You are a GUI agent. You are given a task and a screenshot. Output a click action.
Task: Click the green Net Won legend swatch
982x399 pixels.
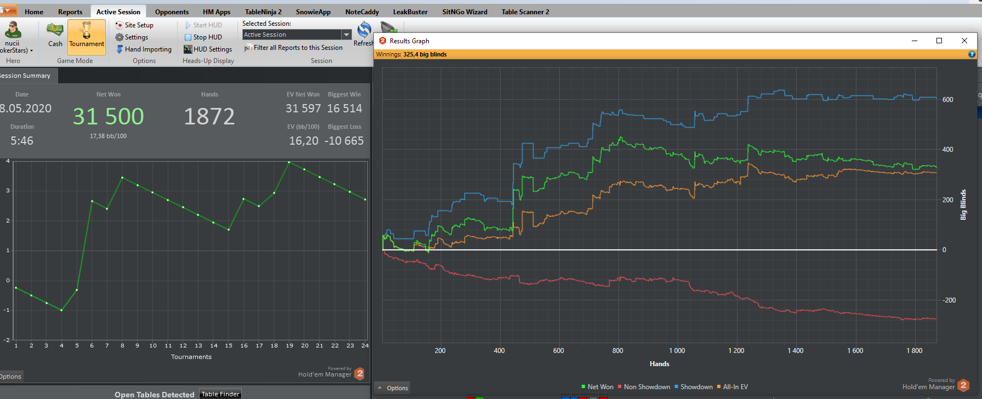tap(583, 387)
